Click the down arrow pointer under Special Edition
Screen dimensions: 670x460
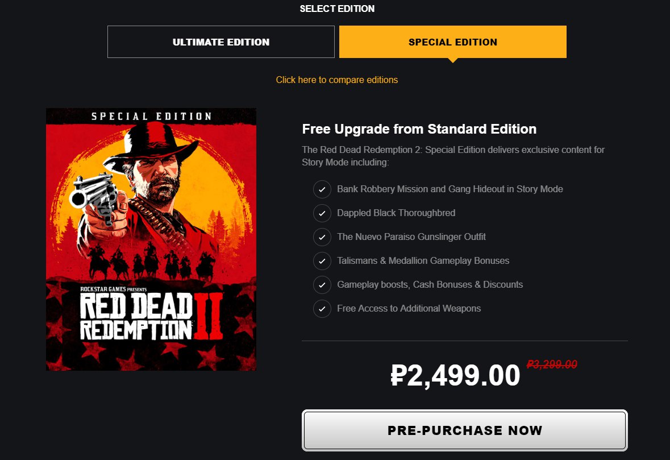click(453, 60)
